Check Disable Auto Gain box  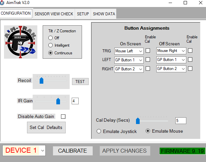(x=63, y=116)
